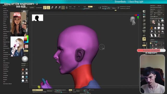Open the Performance preferences entry
Screen dimensions: 167x94
(x=6, y=48)
